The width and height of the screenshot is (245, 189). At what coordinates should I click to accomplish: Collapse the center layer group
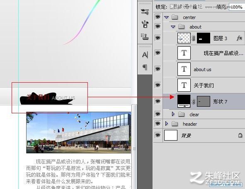click(x=167, y=17)
